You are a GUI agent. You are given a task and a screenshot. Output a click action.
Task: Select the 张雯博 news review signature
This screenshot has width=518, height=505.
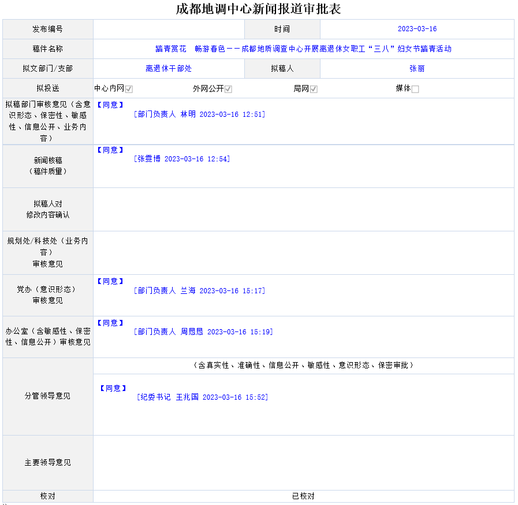182,159
